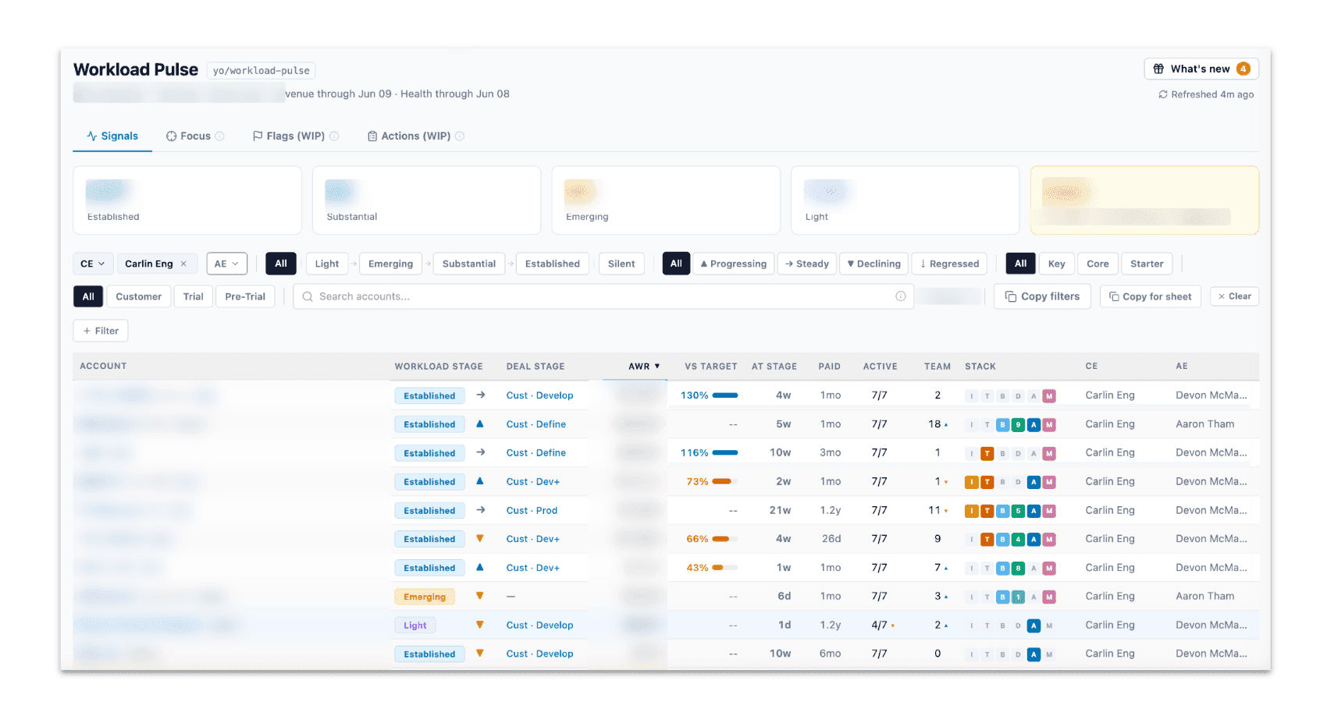Screen dimensions: 1327x723
Task: Open the What's new gift icon
Action: [1158, 69]
